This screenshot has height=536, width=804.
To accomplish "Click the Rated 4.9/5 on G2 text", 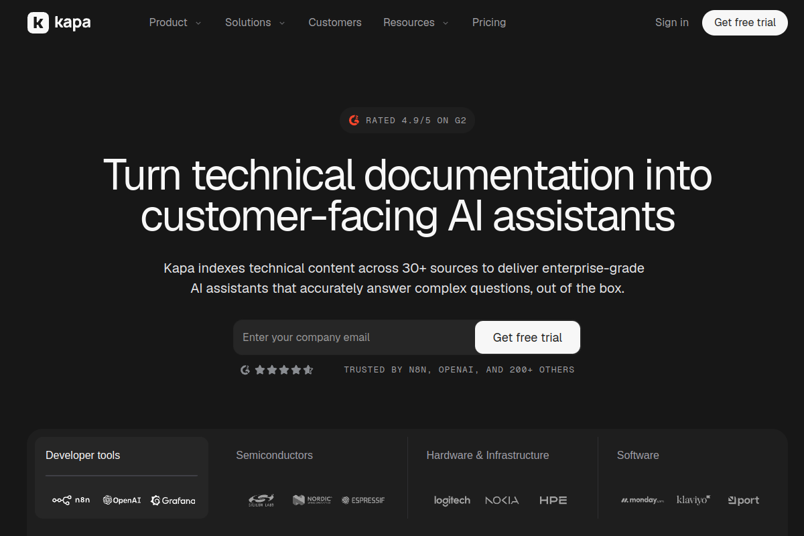I will click(x=416, y=121).
